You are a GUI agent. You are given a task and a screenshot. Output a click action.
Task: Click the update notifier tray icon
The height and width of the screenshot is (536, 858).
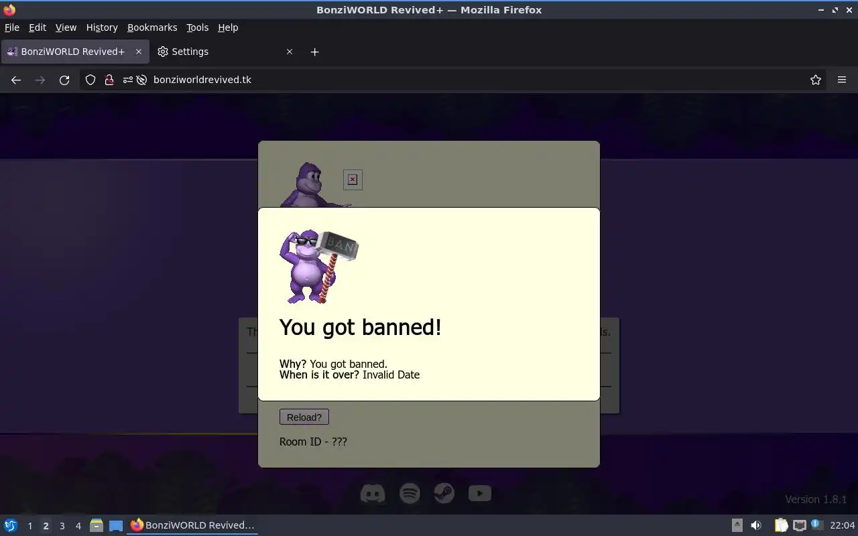(x=816, y=525)
